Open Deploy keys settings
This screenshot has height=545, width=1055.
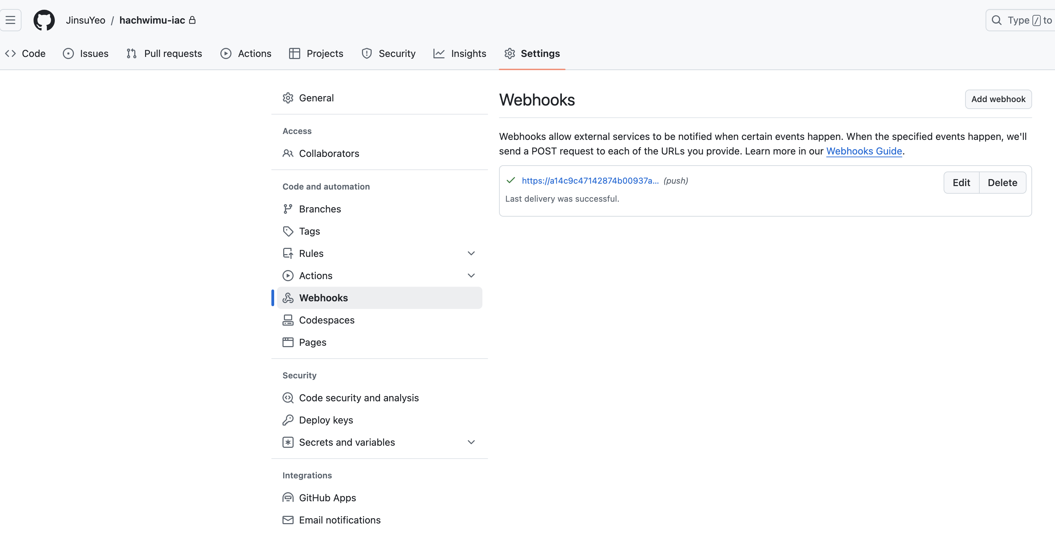tap(379, 420)
